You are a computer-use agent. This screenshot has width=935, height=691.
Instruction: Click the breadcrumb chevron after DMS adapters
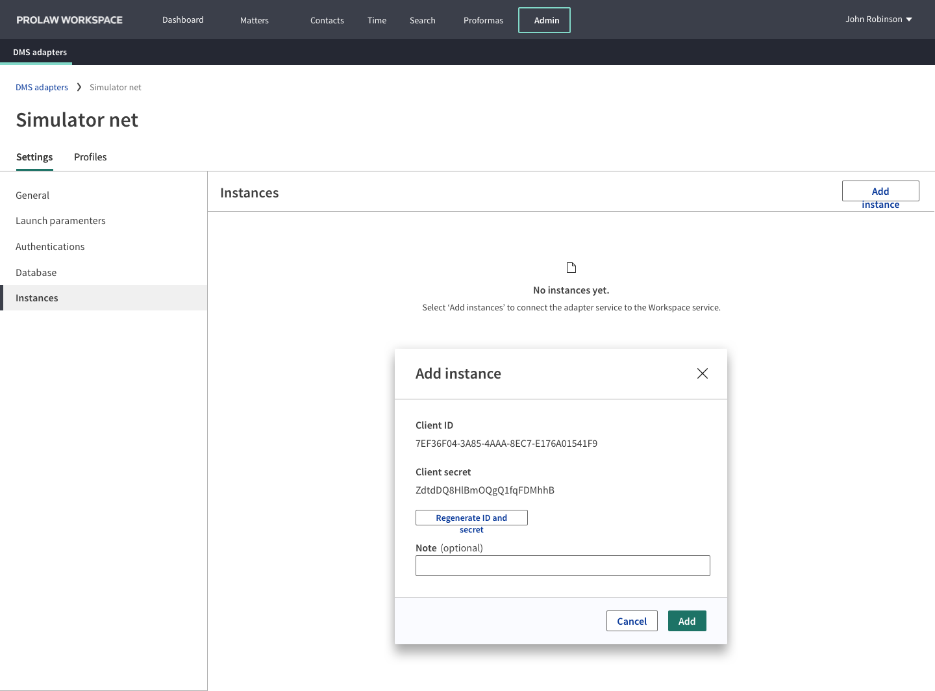78,86
